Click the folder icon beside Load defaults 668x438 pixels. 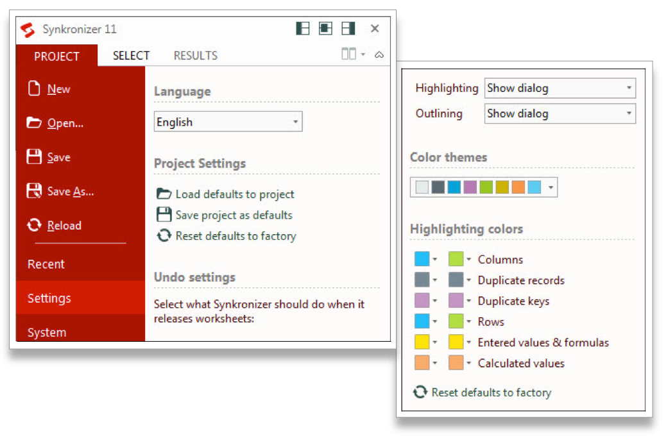(164, 194)
